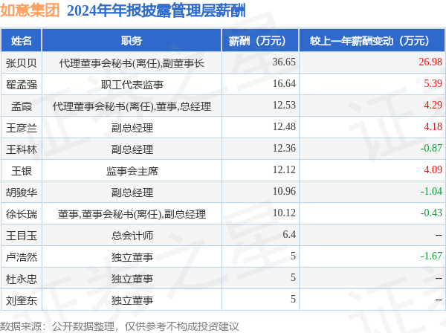Click the name 王科林

pos(22,149)
